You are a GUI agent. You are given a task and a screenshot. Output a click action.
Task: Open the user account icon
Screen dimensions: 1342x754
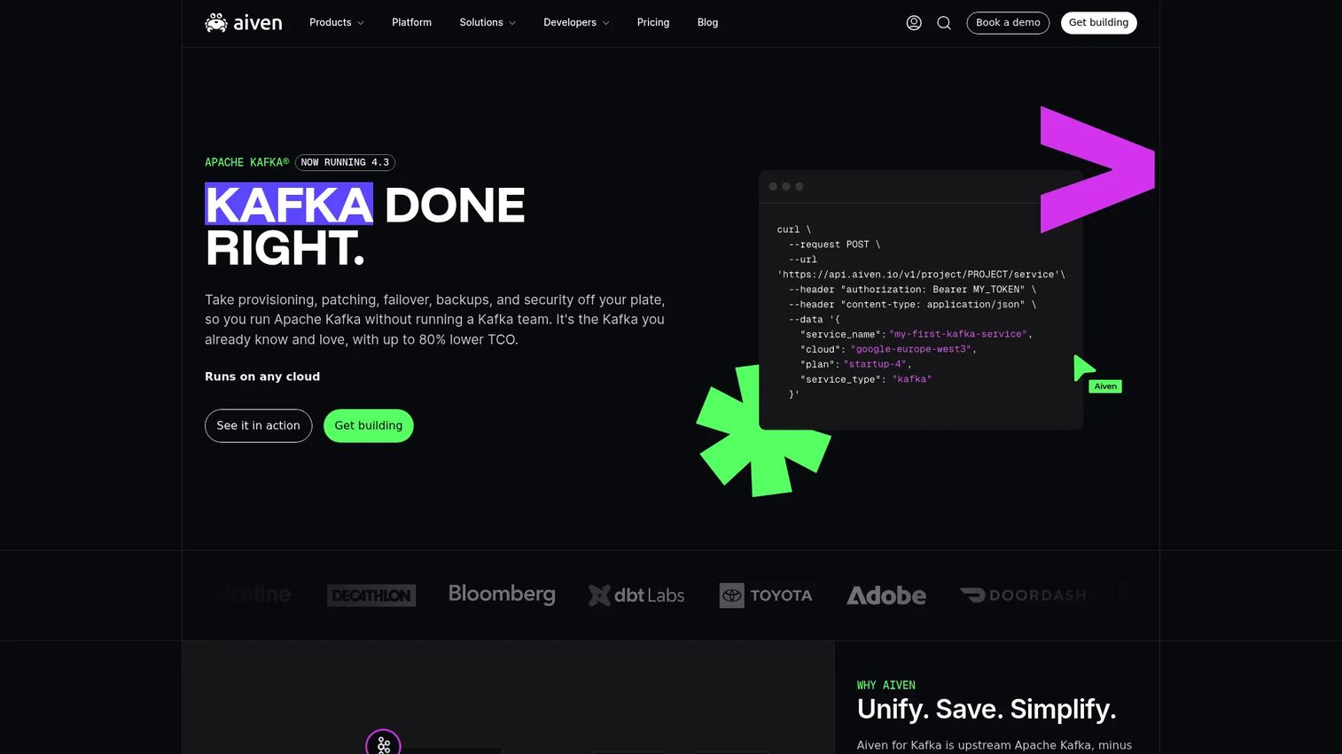(914, 23)
